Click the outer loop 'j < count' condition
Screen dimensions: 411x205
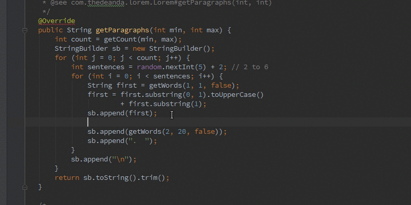(139, 58)
